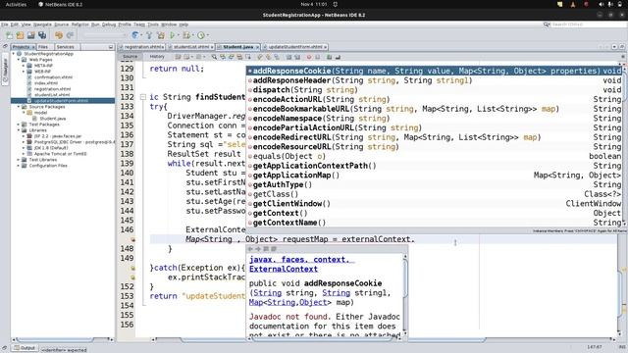Click the warning glyph beside the catch line
628x353 pixels.
coord(133,268)
